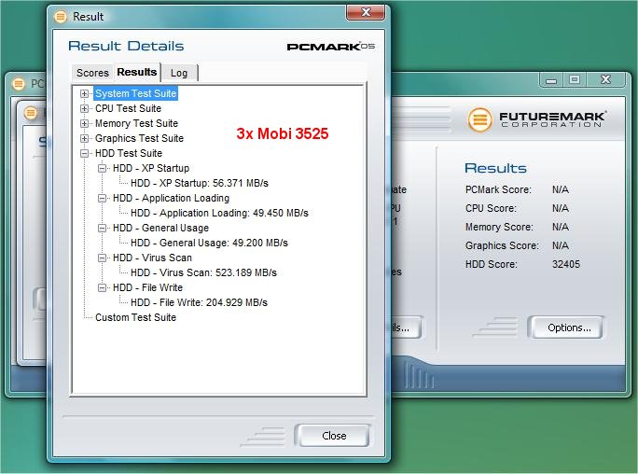Image resolution: width=638 pixels, height=474 pixels.
Task: Click the Memory Score label in Results
Action: click(x=499, y=227)
